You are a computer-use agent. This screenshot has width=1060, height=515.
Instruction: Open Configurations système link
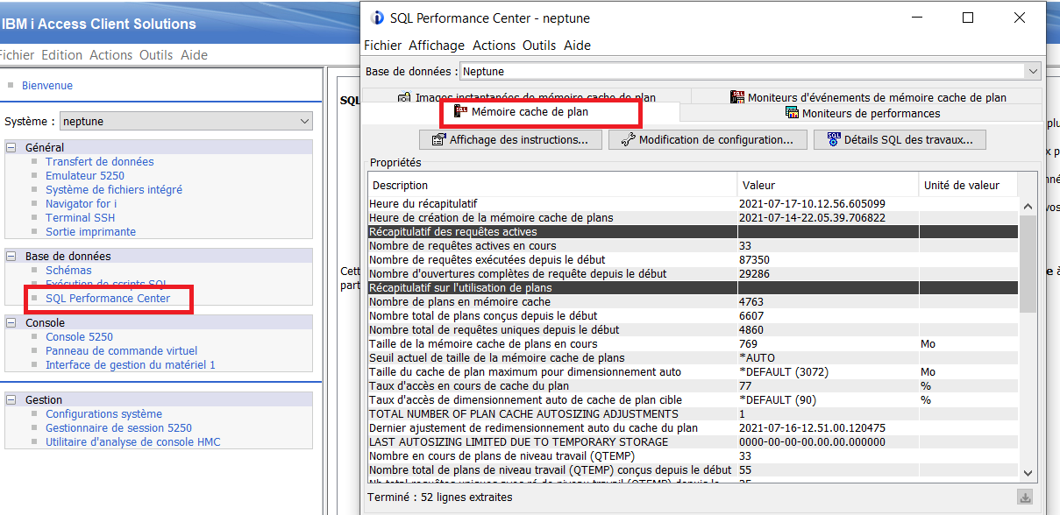pos(103,413)
